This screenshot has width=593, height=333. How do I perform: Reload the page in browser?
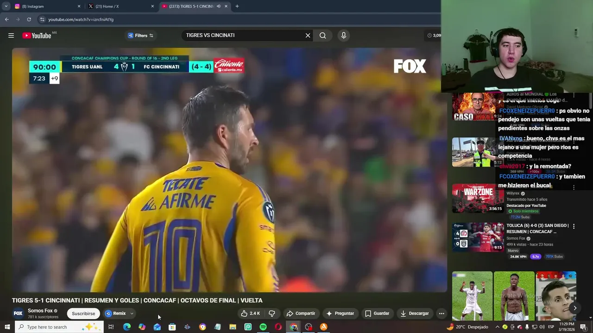point(29,19)
